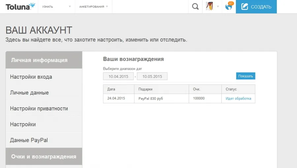Click the end date field 10.05.2015
Viewport: 297px width, 168px height.
(152, 76)
